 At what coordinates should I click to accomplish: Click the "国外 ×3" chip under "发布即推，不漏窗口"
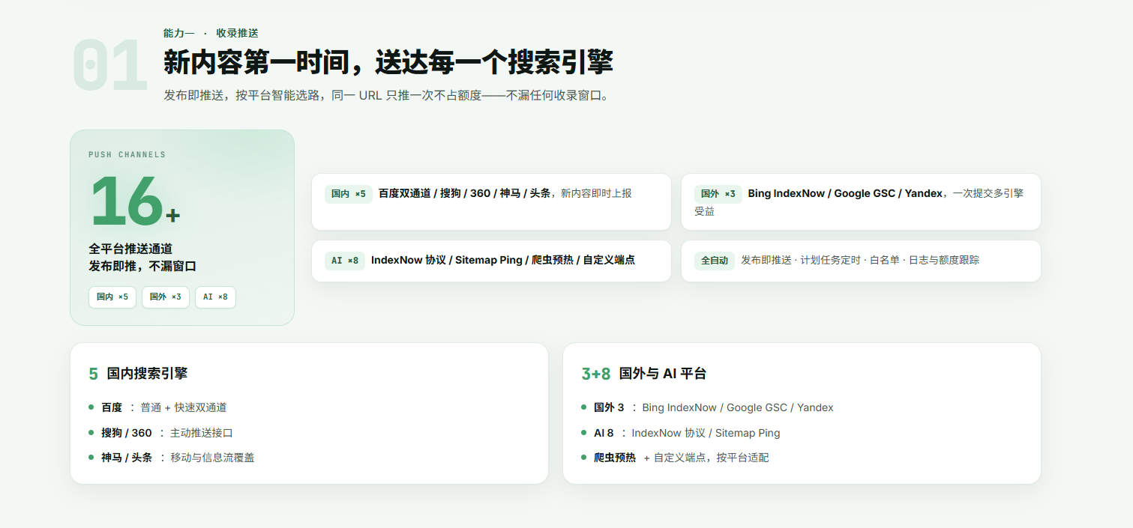pyautogui.click(x=166, y=297)
